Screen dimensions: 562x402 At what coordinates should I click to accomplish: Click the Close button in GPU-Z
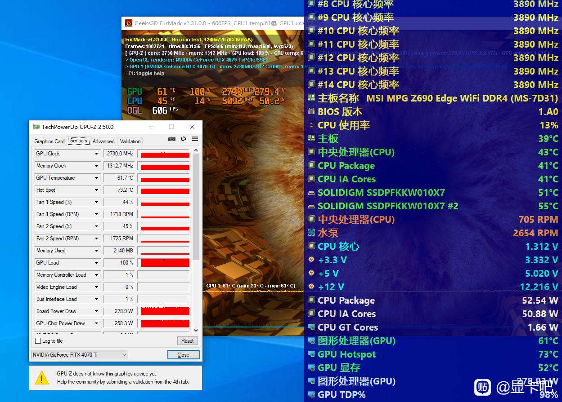[x=183, y=355]
